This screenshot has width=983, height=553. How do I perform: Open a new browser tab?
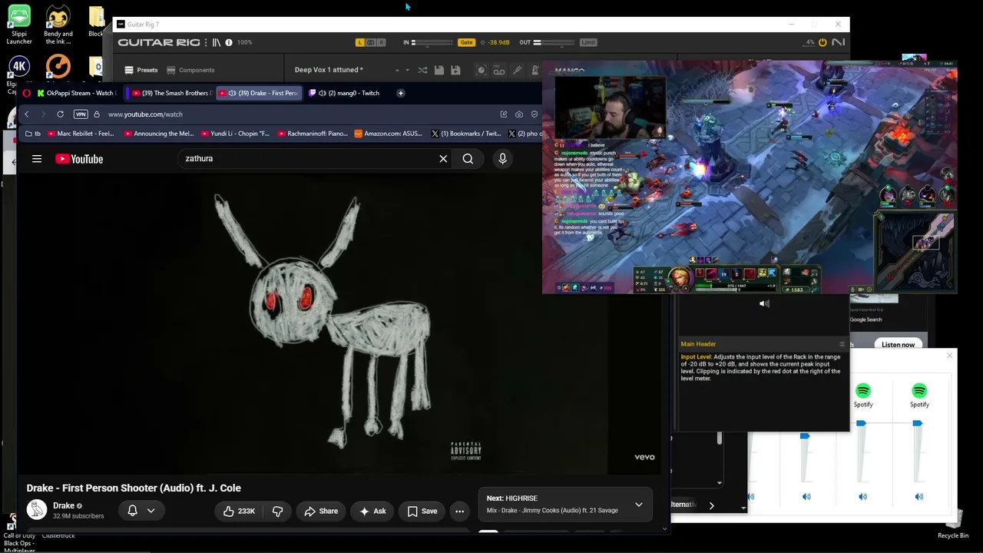(x=400, y=93)
